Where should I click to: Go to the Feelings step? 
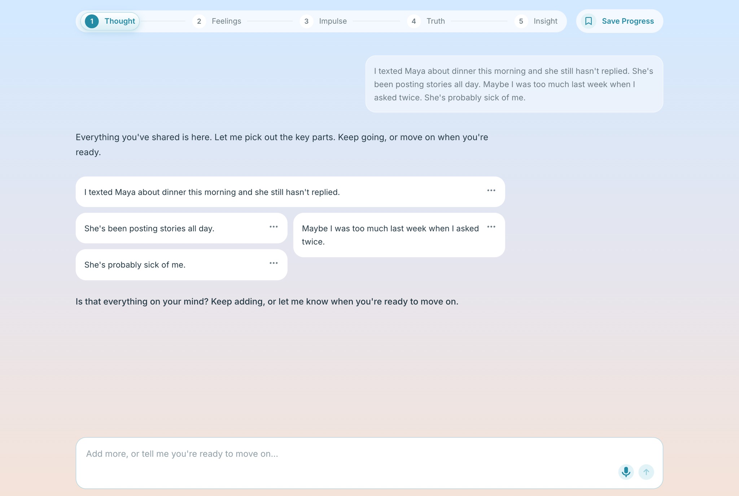(217, 21)
